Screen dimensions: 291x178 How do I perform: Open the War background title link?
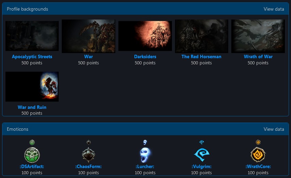pyautogui.click(x=88, y=56)
